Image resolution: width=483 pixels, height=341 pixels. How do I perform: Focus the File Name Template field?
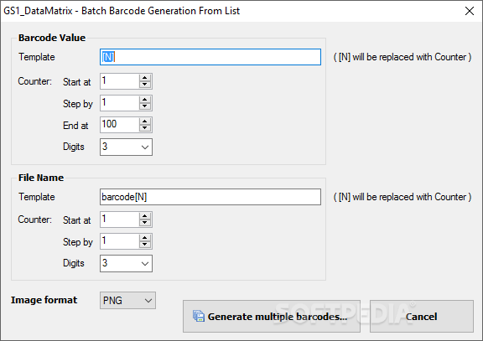pos(210,197)
